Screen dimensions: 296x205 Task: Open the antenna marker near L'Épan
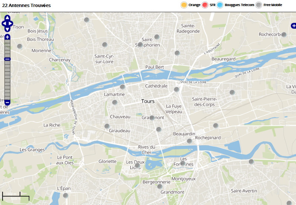65,195
